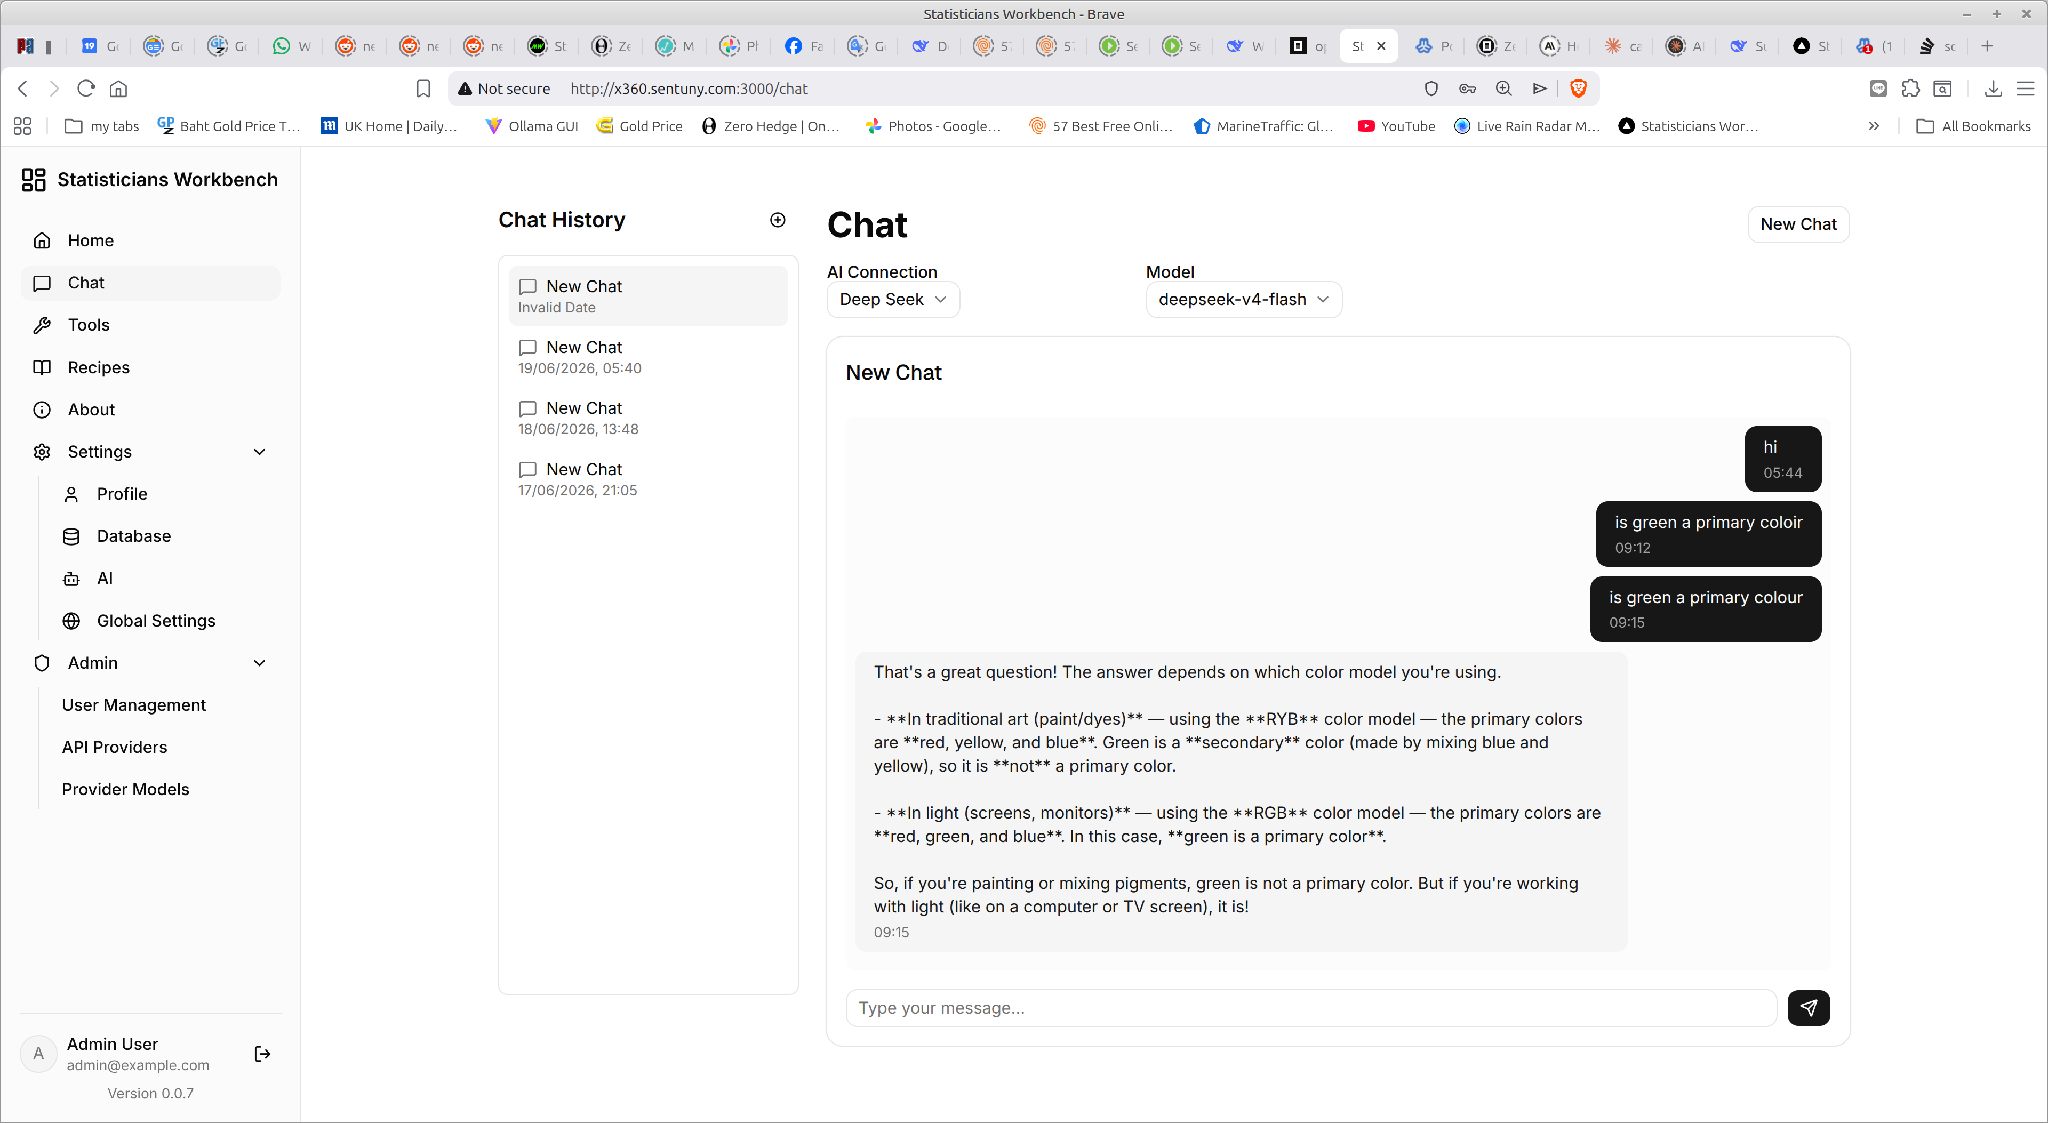This screenshot has width=2048, height=1123.
Task: Add a chat with the plus circle icon
Action: [x=778, y=220]
